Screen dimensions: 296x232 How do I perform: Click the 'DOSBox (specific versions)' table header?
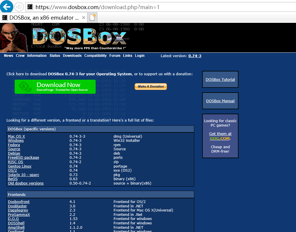click(100, 129)
